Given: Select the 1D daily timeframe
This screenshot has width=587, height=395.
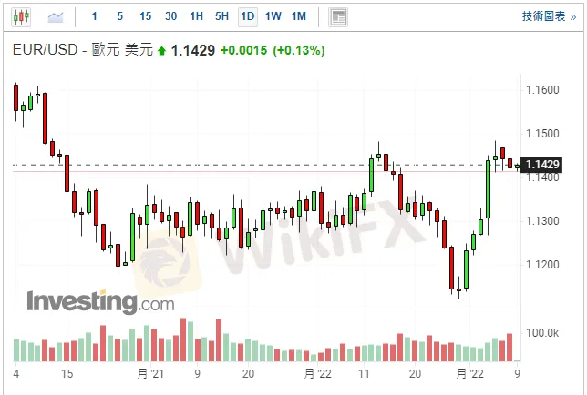Looking at the screenshot, I should (x=247, y=16).
